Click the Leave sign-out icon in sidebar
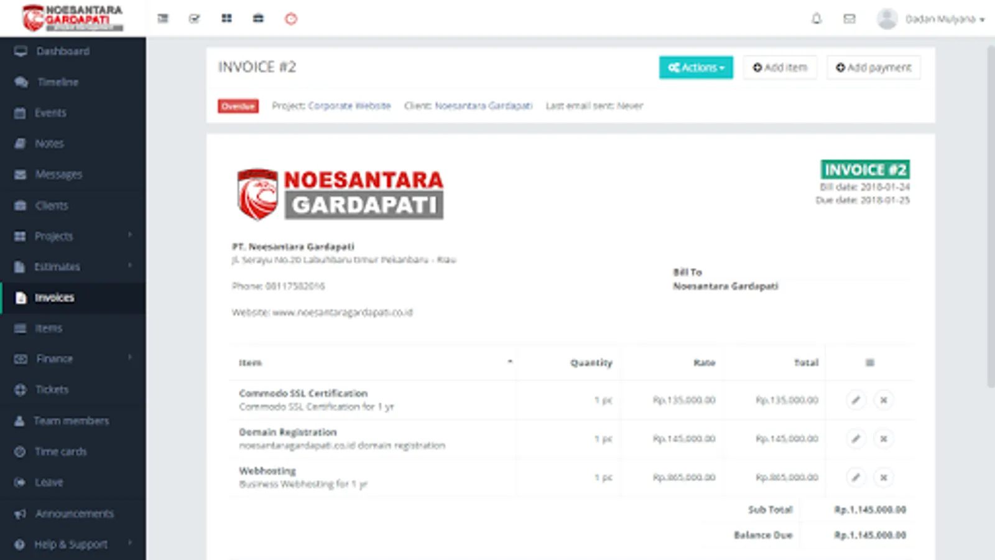Screen dimensions: 995x560 point(20,482)
